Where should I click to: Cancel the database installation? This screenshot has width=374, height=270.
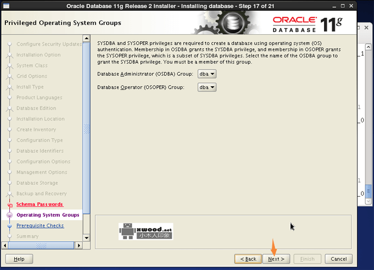339,259
